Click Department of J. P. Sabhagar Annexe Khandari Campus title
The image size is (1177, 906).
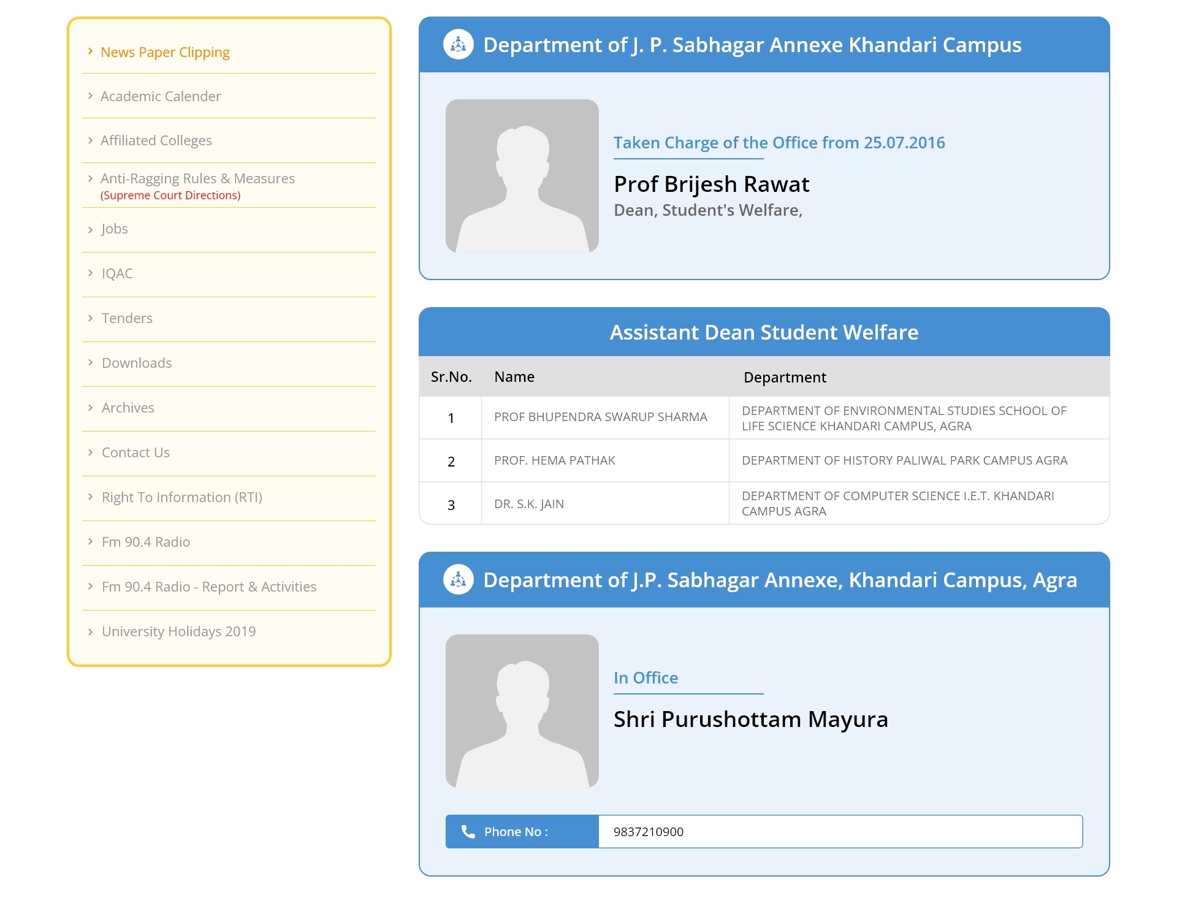(752, 45)
